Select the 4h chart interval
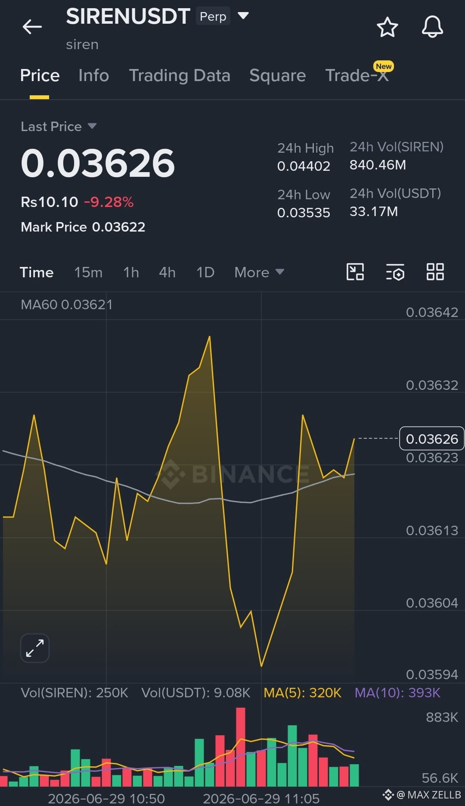This screenshot has height=806, width=465. (x=167, y=272)
